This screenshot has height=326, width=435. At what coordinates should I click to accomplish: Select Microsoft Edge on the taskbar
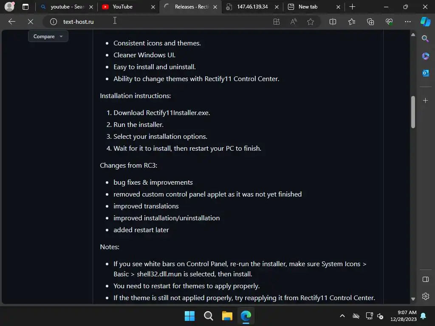(x=246, y=316)
